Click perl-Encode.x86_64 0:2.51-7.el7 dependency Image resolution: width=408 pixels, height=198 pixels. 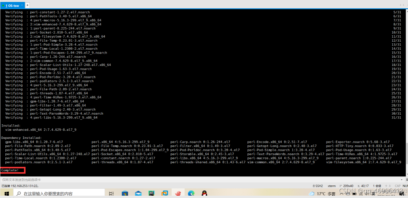click(277, 142)
